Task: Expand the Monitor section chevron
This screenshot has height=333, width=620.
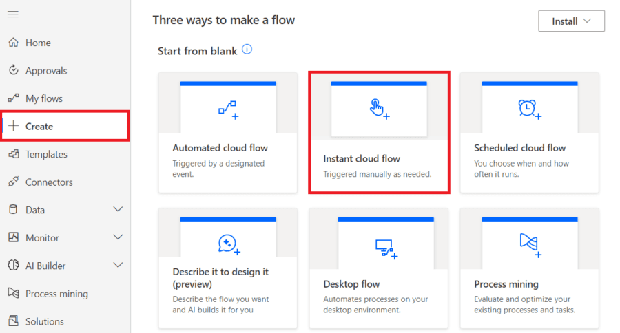Action: (x=117, y=238)
